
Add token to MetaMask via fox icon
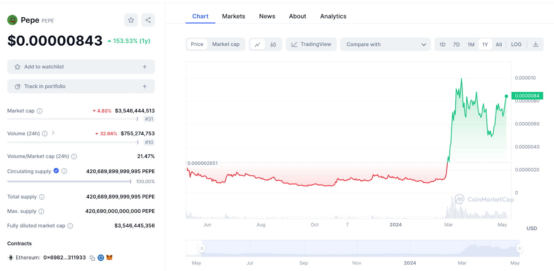[x=109, y=257]
